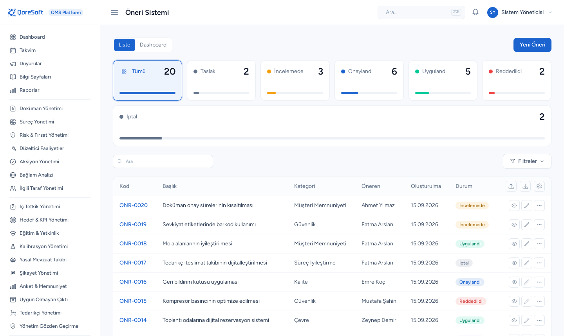View ONR-0015 with the eye icon
564x336 pixels.
click(514, 301)
